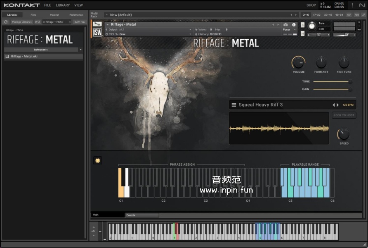Open the hamburger phrase list menu
368x248 pixels.
[234, 105]
